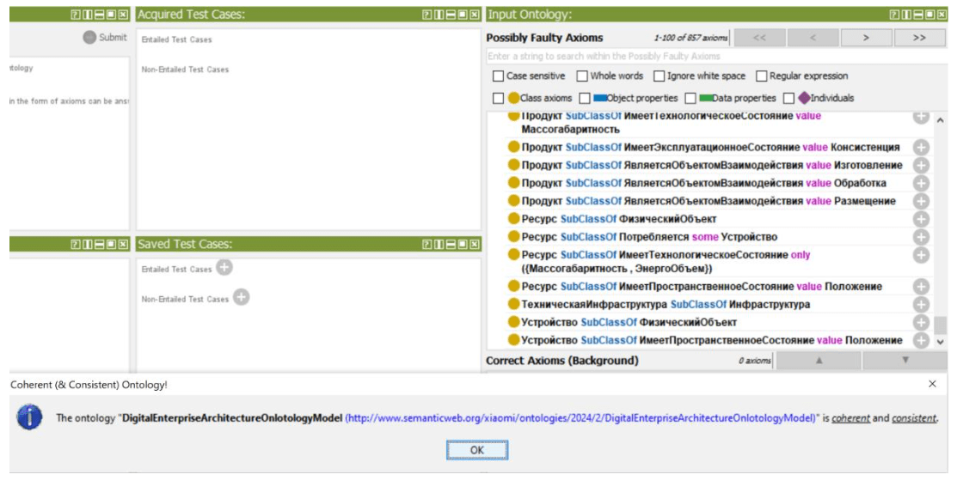This screenshot has height=480, width=957.
Task: Toggle the Individuals filter checkbox
Action: [x=788, y=99]
